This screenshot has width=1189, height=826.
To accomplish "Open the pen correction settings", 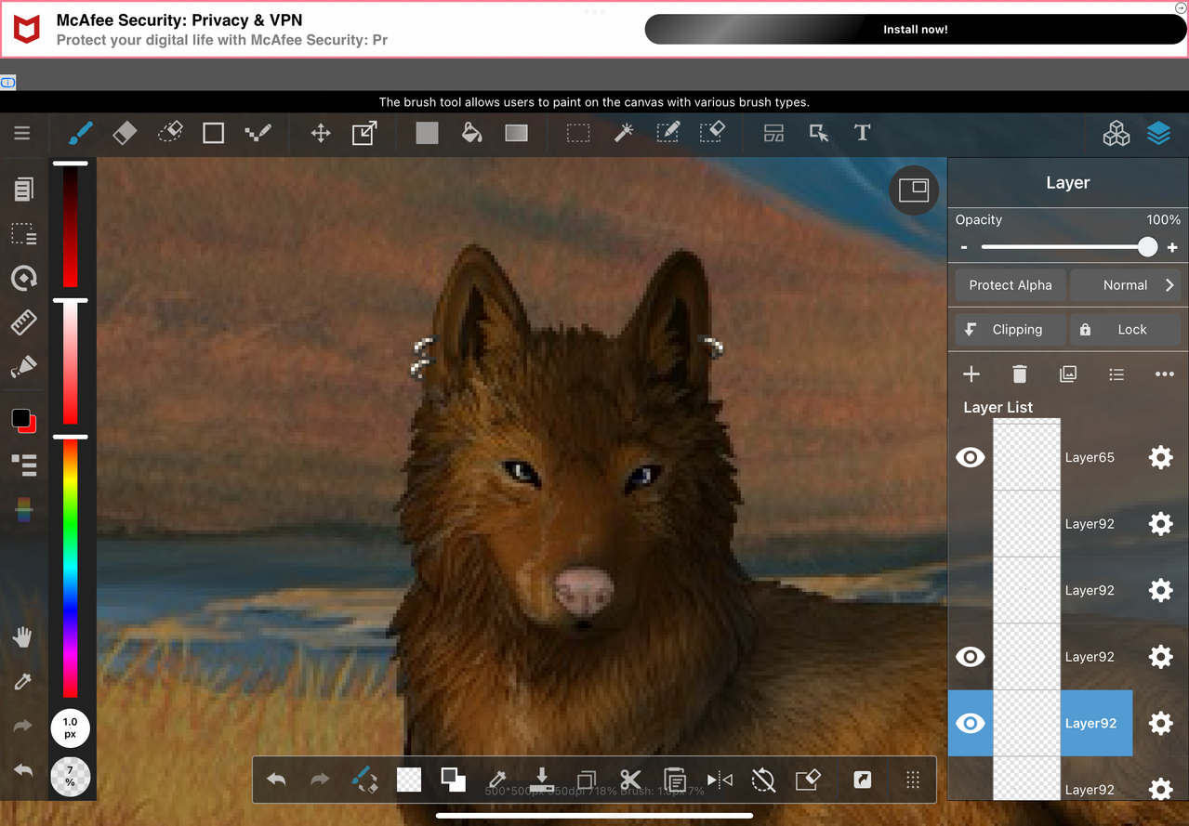I will pyautogui.click(x=24, y=367).
